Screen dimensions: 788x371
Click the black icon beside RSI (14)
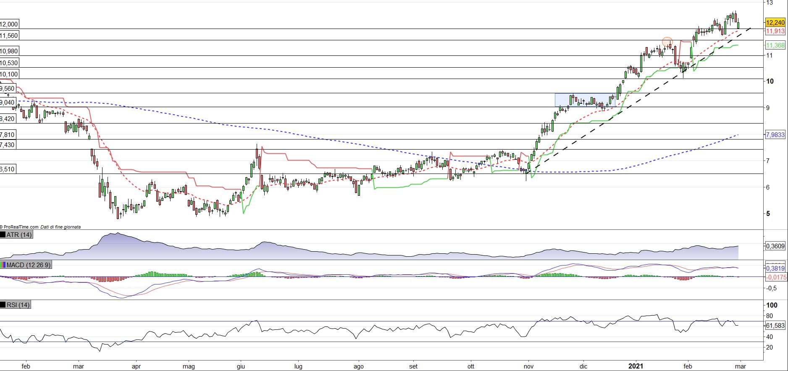click(x=3, y=305)
